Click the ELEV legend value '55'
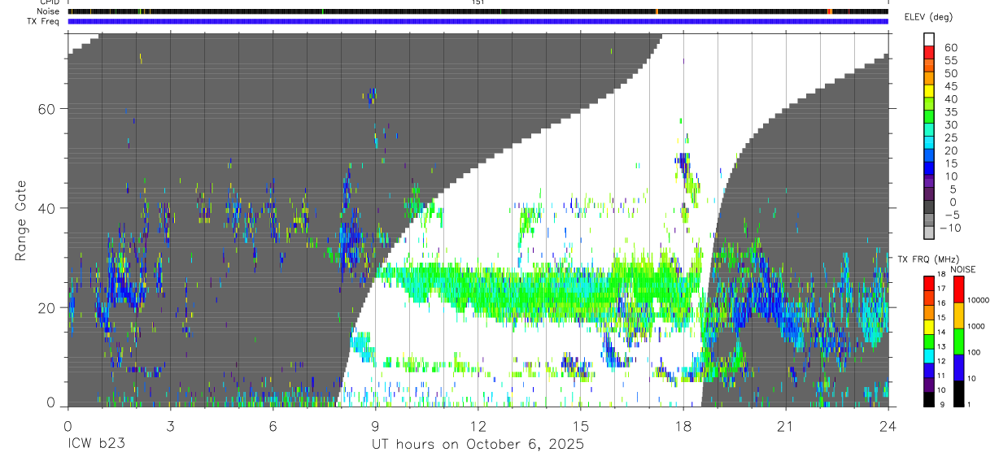 click(x=950, y=60)
